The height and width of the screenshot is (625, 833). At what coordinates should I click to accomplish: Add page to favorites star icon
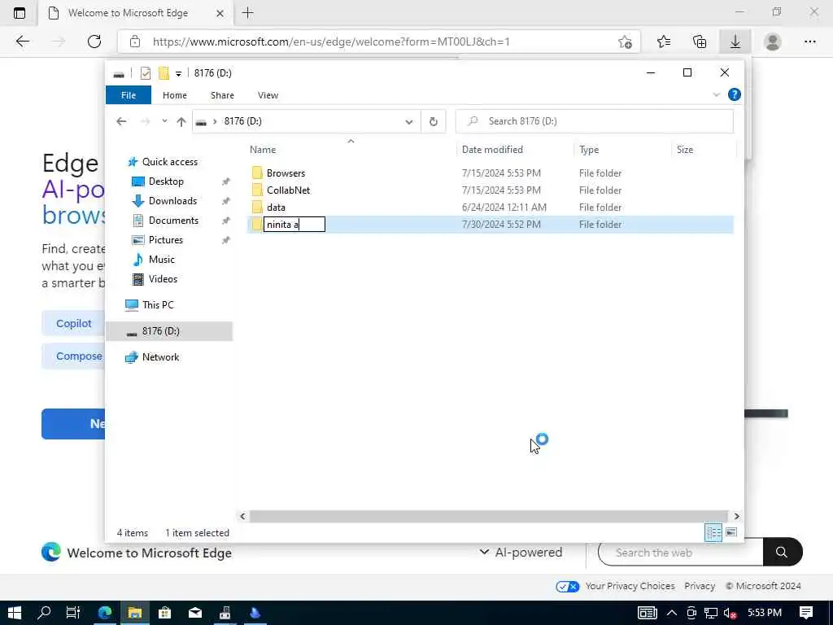[626, 42]
